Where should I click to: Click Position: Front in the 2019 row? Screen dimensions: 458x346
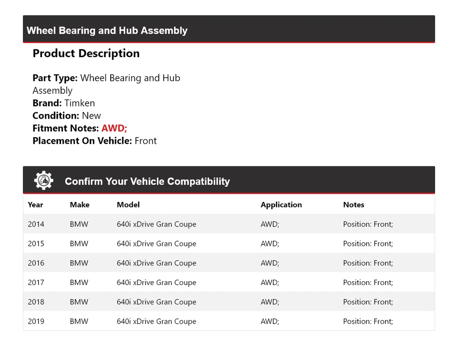[368, 322]
